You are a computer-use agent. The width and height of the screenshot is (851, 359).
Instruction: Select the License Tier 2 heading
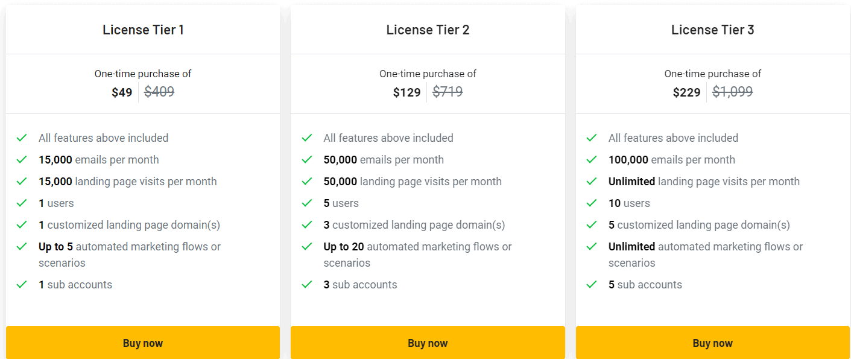[428, 29]
